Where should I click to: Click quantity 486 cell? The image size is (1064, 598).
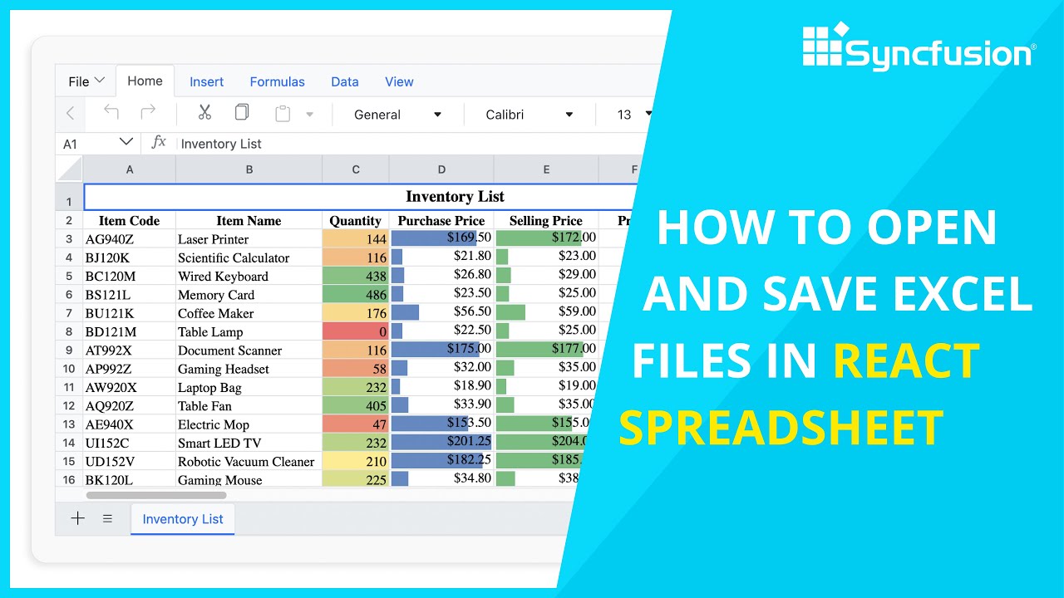[x=356, y=295]
